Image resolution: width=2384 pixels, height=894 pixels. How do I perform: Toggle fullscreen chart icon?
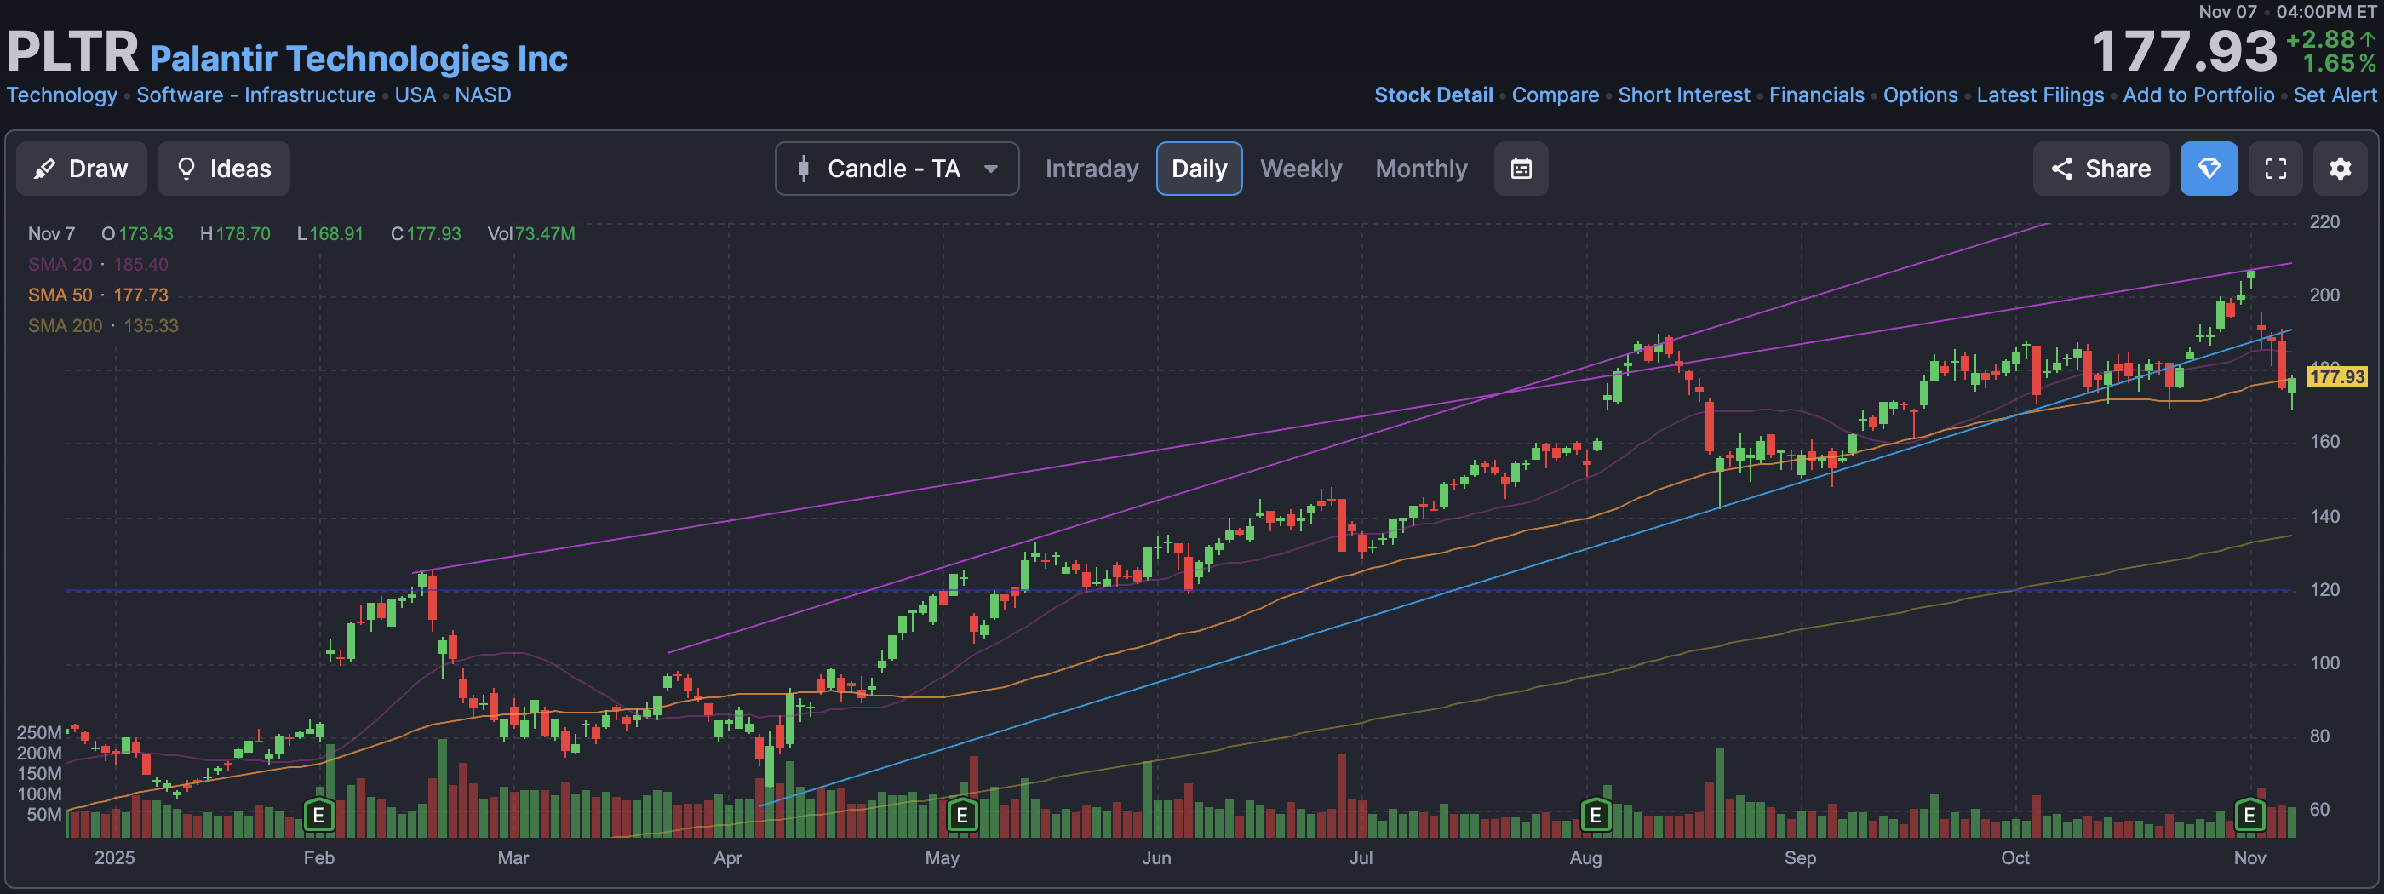[2275, 169]
